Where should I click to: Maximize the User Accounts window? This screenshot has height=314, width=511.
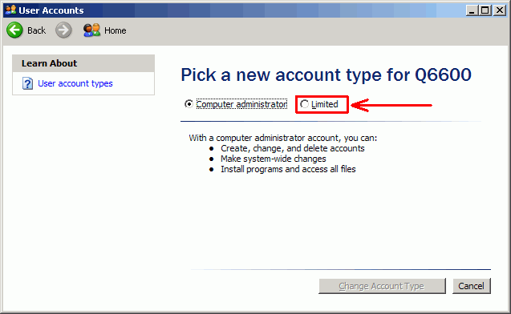[x=485, y=10]
